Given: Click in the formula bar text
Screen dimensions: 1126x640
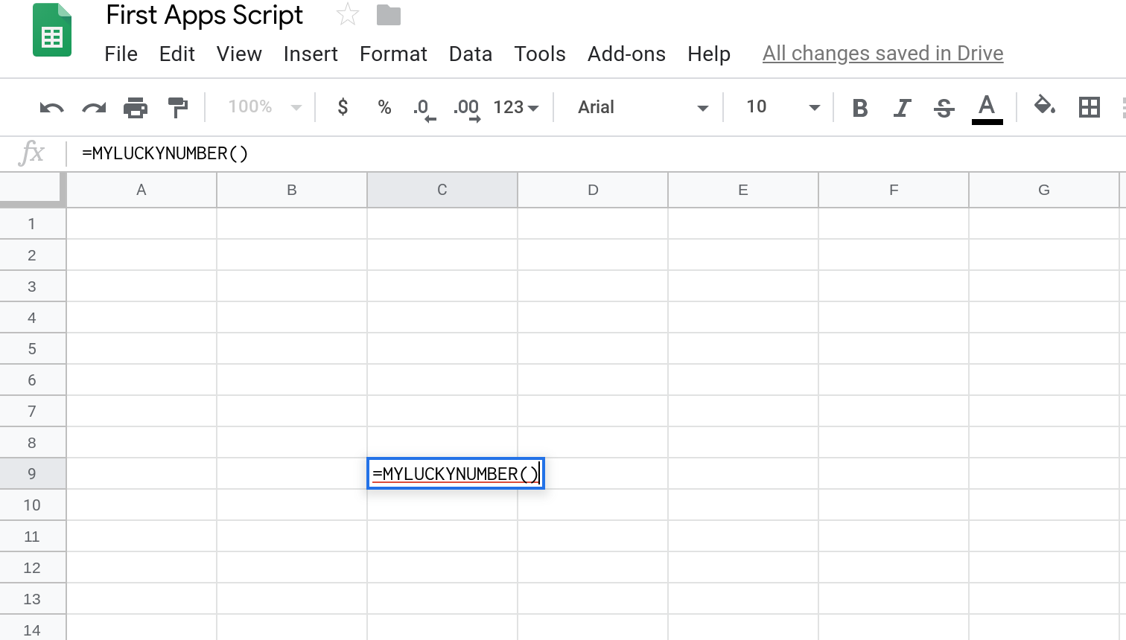Looking at the screenshot, I should [x=165, y=153].
